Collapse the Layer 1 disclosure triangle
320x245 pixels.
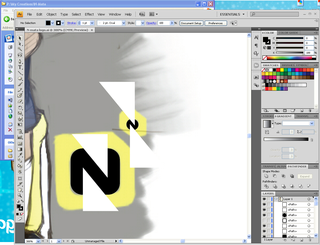pos(276,199)
